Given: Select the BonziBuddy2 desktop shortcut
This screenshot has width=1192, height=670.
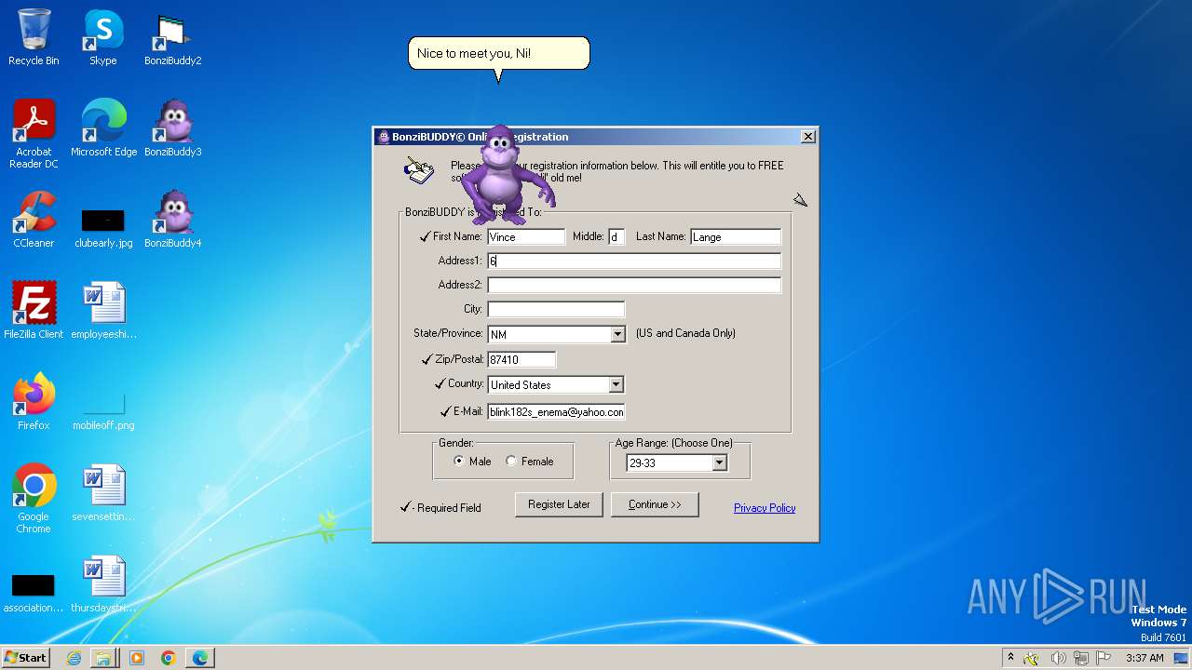Looking at the screenshot, I should 172,37.
